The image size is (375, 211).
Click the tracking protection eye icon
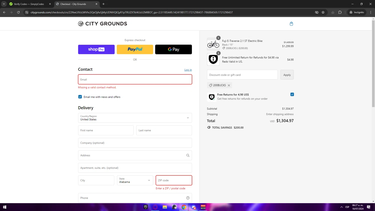point(316,12)
